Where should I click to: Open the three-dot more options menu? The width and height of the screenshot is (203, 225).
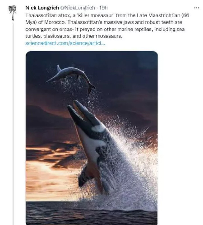tap(197, 8)
